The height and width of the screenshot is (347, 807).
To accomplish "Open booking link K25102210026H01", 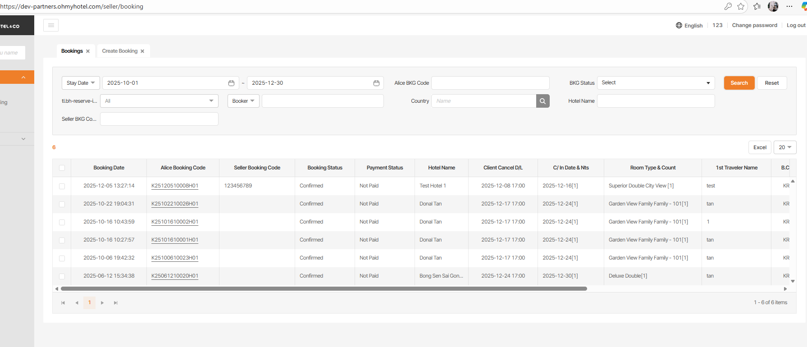I will coord(175,204).
